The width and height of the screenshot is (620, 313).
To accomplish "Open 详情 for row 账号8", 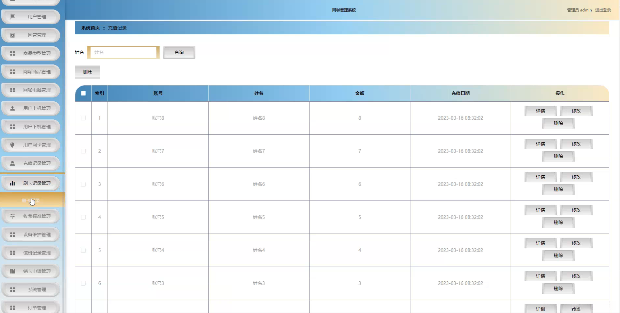I will click(540, 111).
